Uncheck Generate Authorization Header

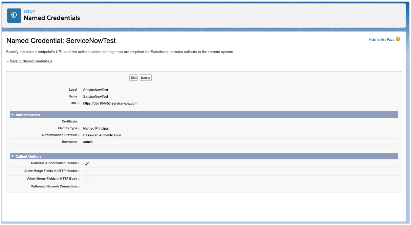pyautogui.click(x=86, y=163)
